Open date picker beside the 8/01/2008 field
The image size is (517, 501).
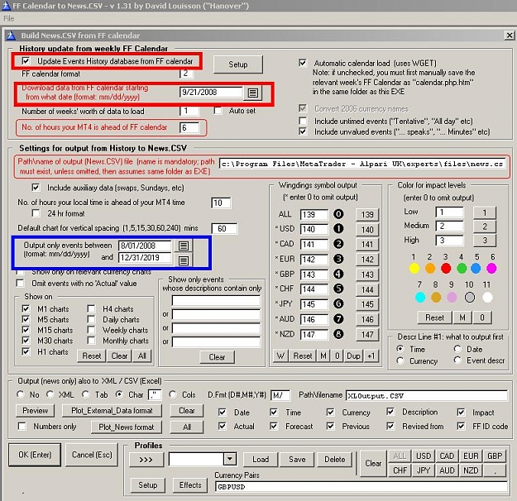coord(184,246)
